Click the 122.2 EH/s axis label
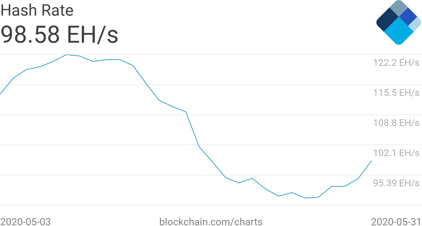 [396, 63]
